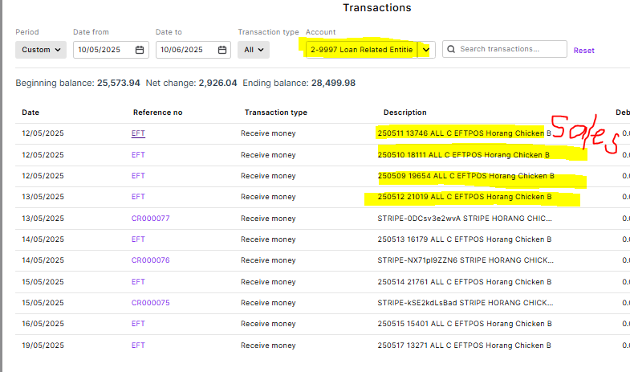Open EFT link for 250511 13746 transaction
Screen dimensions: 630x372
coord(138,133)
